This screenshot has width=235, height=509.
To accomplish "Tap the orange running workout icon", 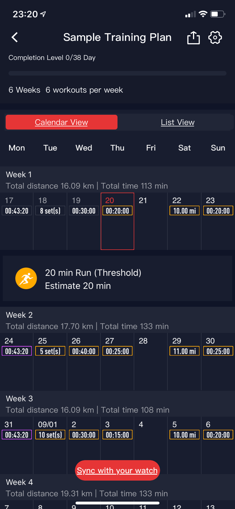I will pyautogui.click(x=26, y=278).
